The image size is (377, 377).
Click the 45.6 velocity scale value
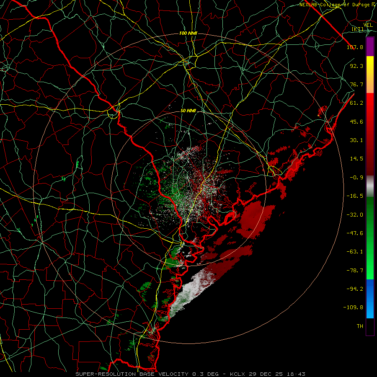click(356, 121)
